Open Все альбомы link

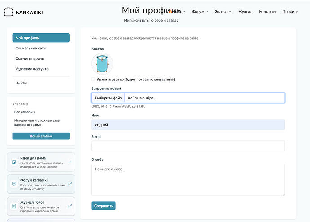pos(25,112)
